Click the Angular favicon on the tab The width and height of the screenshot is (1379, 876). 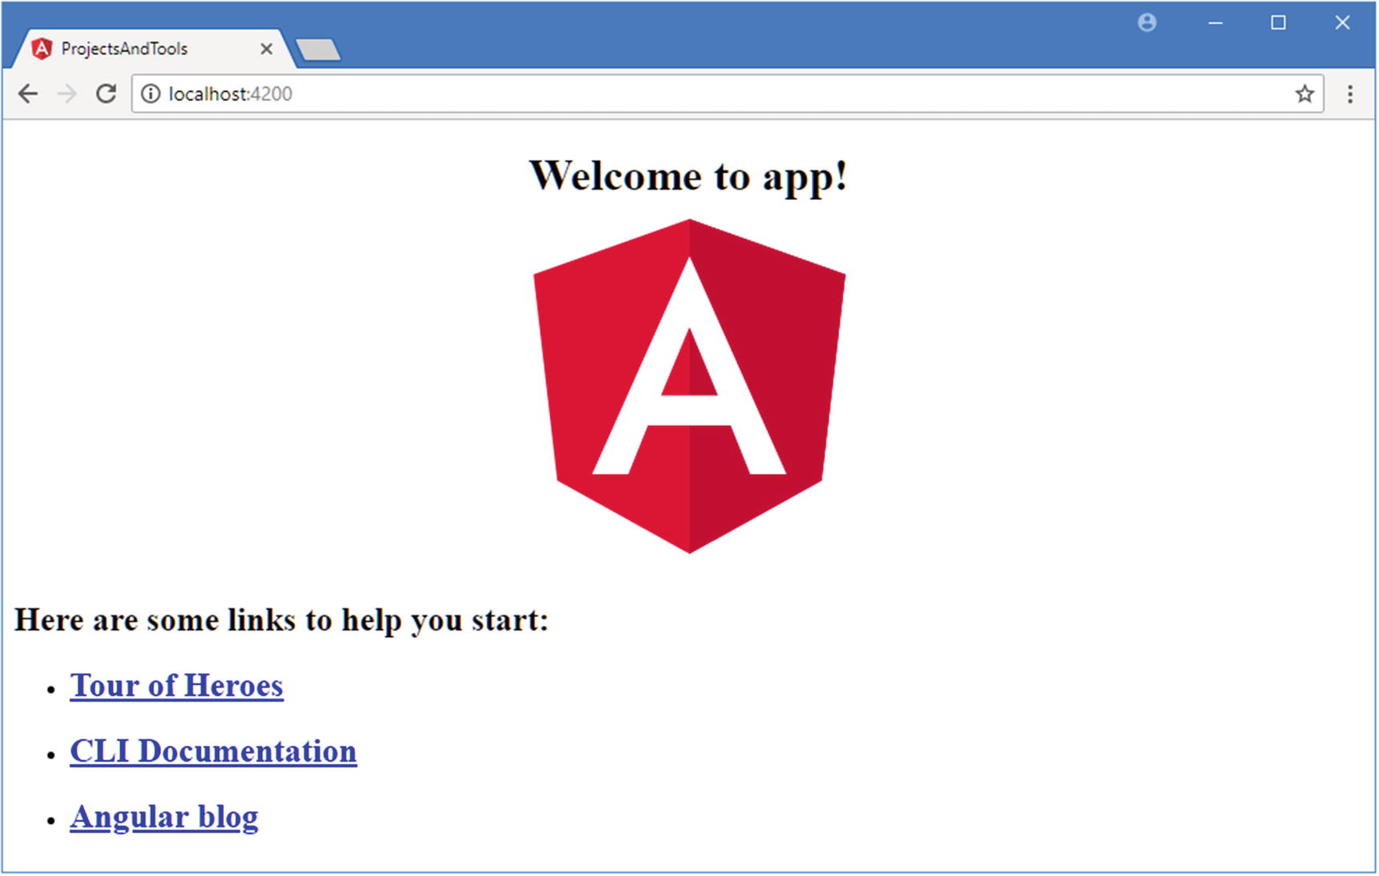pyautogui.click(x=42, y=49)
